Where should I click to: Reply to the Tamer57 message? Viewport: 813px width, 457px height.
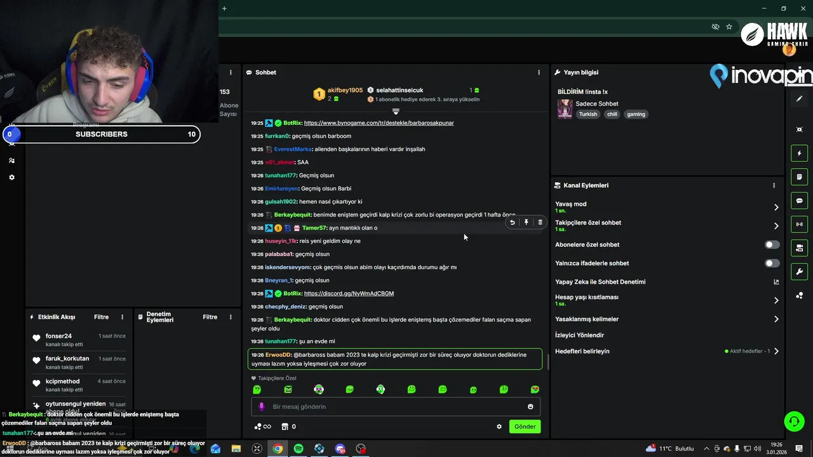click(512, 222)
